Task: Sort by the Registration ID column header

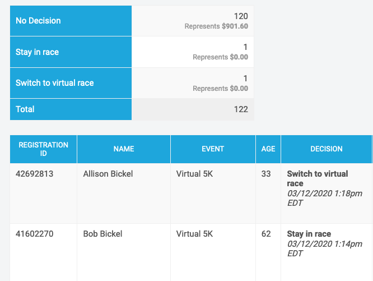Action: [x=43, y=149]
